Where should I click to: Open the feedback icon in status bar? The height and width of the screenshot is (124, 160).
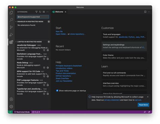coord(145,112)
